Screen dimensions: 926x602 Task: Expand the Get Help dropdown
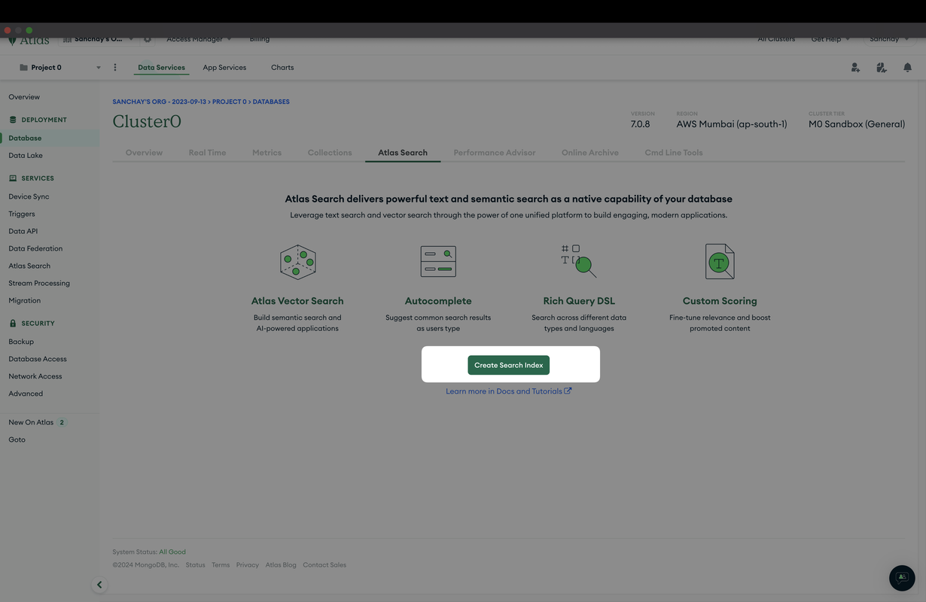(830, 39)
